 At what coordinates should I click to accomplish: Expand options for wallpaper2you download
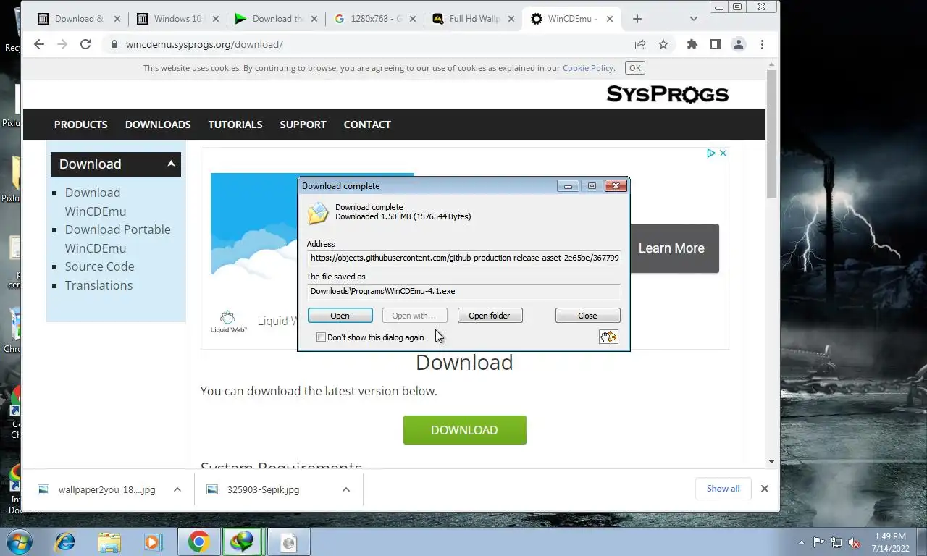pos(177,489)
